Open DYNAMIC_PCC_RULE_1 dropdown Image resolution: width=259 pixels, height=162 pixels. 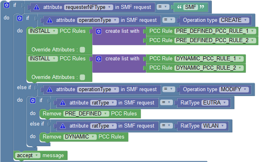209,58
